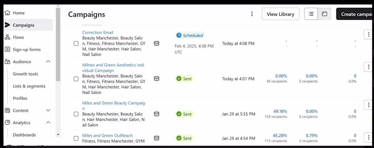374x148 pixels.
Task: Click email channel icon for Correction Email
Action: coord(156,43)
